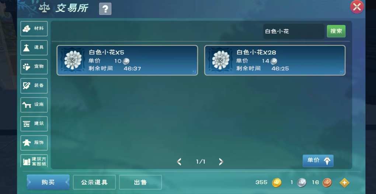The image size is (376, 194).
Task: Open the 建筑 buildings category
Action: 34,124
